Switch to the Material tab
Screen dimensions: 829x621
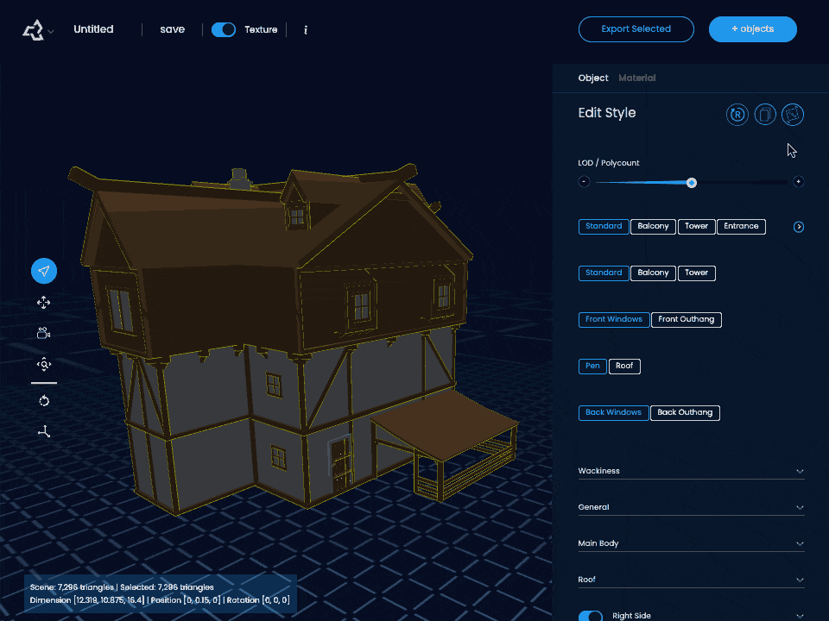(x=637, y=78)
